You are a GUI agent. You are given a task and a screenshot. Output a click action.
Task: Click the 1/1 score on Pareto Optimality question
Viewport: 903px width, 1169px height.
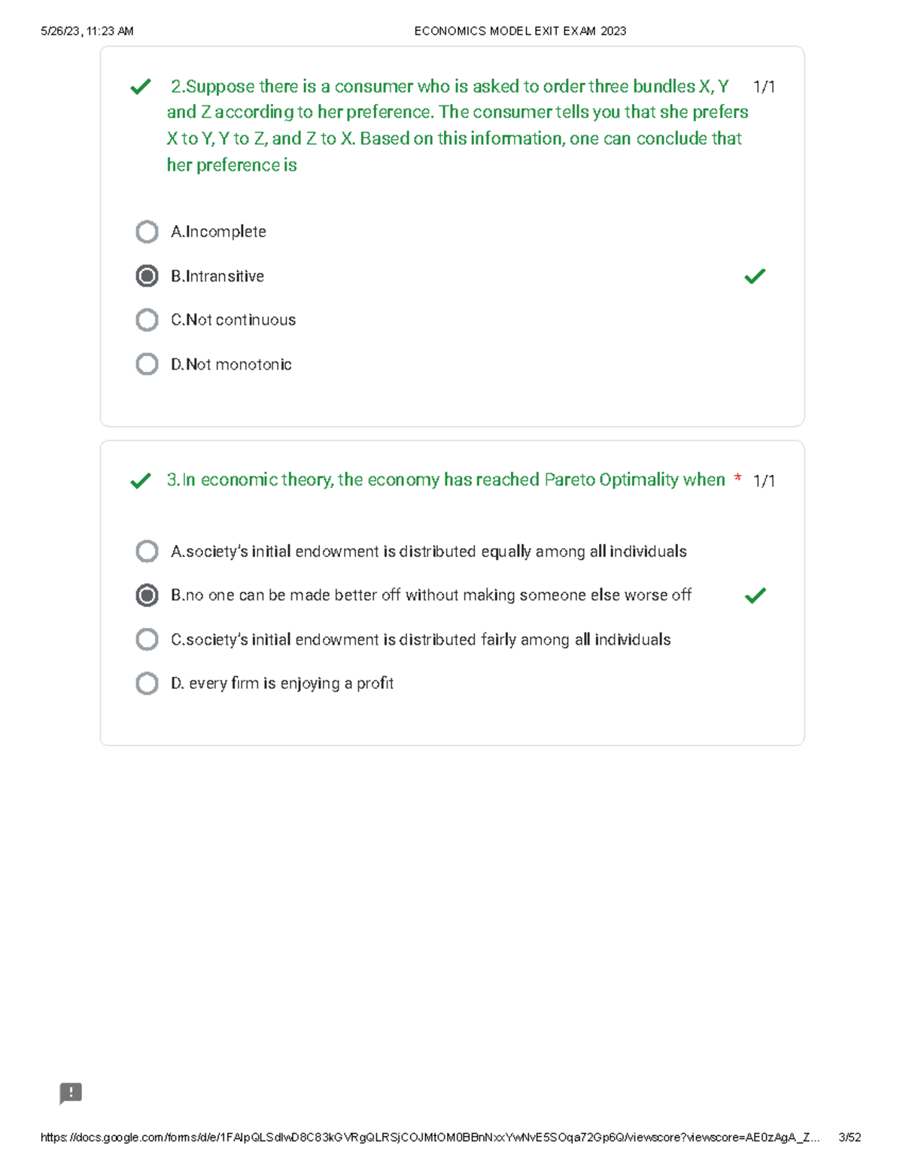[764, 481]
